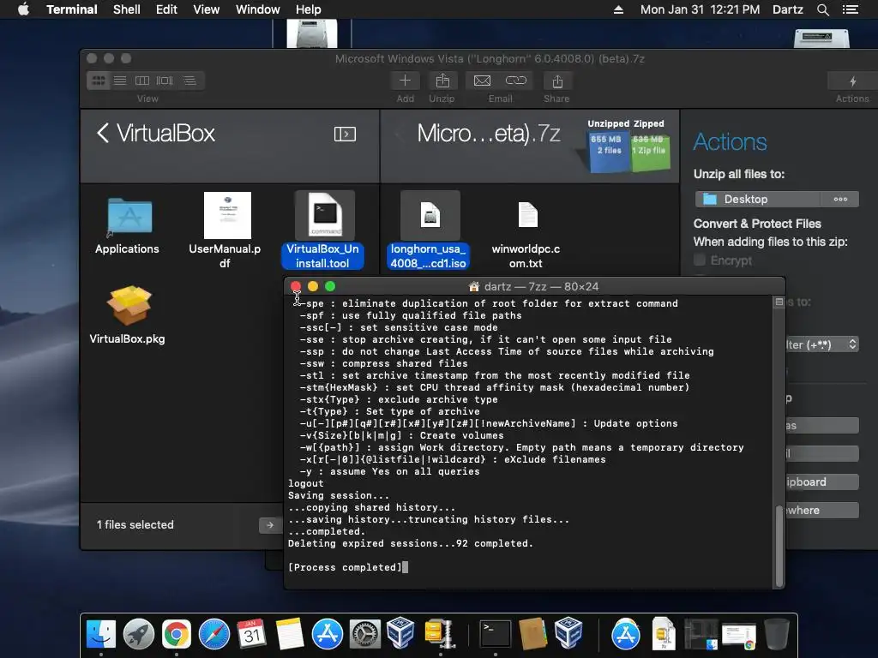The width and height of the screenshot is (878, 658).
Task: Open the WinZip archiver Dock icon
Action: [440, 634]
